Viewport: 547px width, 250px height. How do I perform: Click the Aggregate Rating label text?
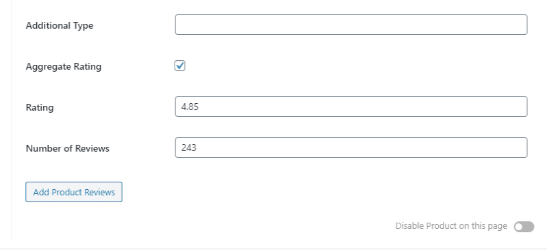point(64,66)
